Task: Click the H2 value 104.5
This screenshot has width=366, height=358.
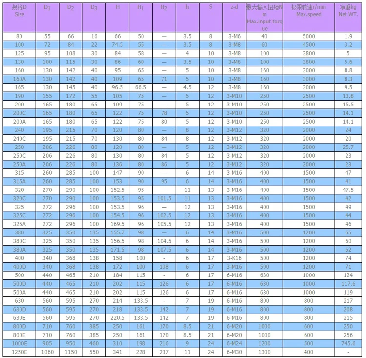Action: tap(164, 241)
